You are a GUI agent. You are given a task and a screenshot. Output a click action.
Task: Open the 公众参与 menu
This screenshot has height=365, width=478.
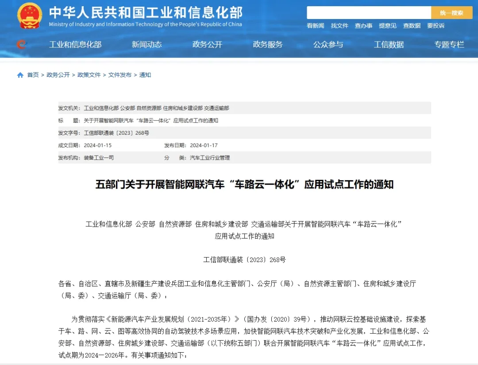[x=328, y=45]
